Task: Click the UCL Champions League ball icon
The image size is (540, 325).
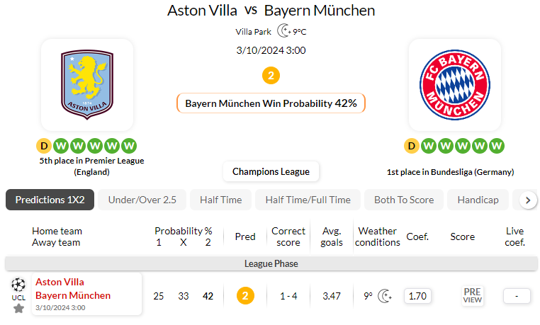Action: pyautogui.click(x=18, y=284)
